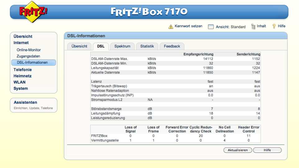This screenshot has height=168, width=299.
Task: Click the Leitungsdämpfung row label
Action: coord(106,113)
